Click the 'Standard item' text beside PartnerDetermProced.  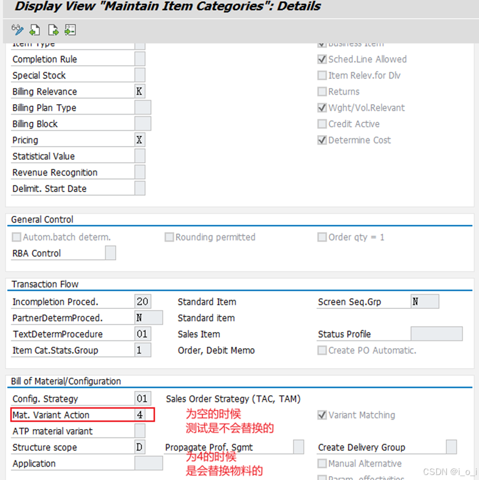coord(206,318)
